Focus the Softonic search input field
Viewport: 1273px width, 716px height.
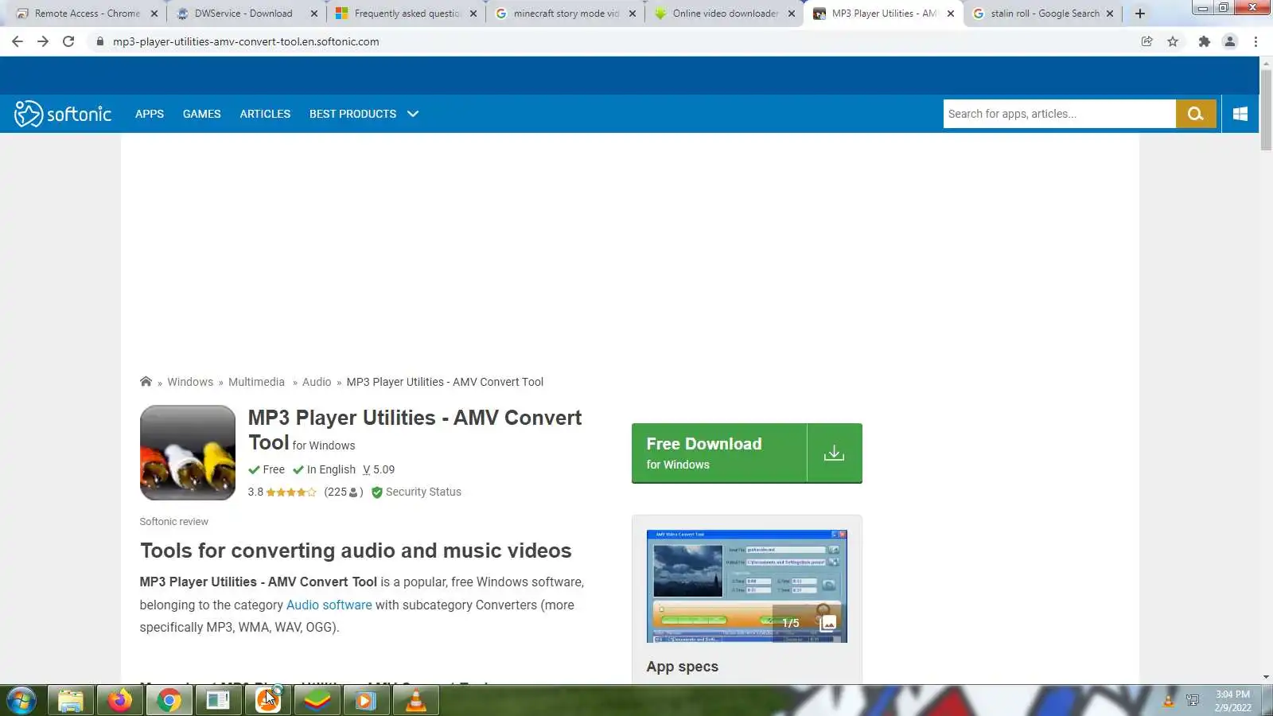coord(1060,114)
